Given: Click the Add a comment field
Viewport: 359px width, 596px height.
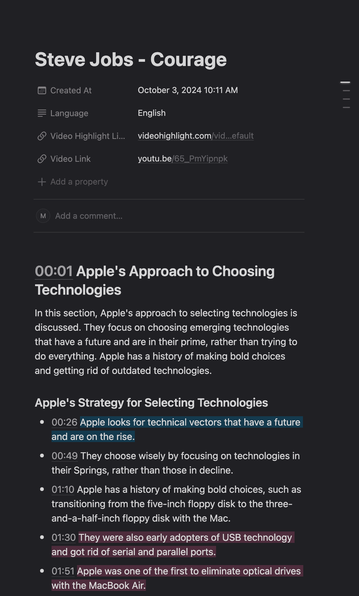Looking at the screenshot, I should tap(89, 216).
